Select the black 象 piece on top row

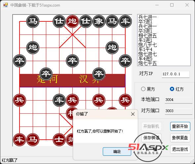point(99,21)
